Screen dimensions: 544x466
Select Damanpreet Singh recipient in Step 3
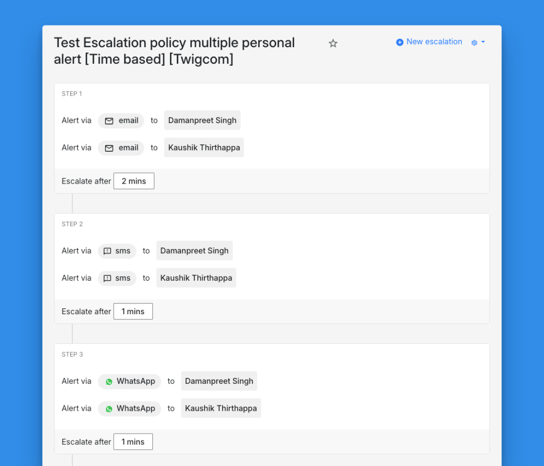(x=219, y=381)
